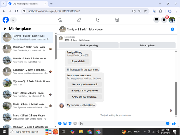Image resolution: width=180 pixels, height=135 pixels.
Task: Click the taskbar 'Type here to search' box
Action: tap(33, 132)
